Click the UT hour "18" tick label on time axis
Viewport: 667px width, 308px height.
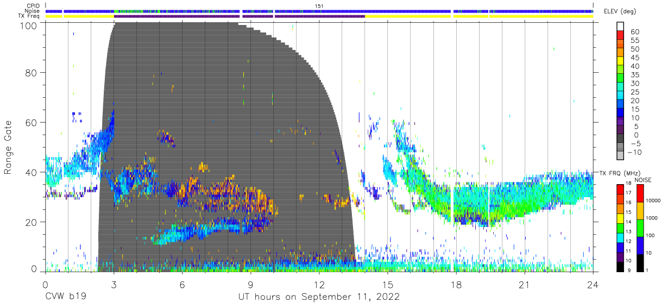456,284
